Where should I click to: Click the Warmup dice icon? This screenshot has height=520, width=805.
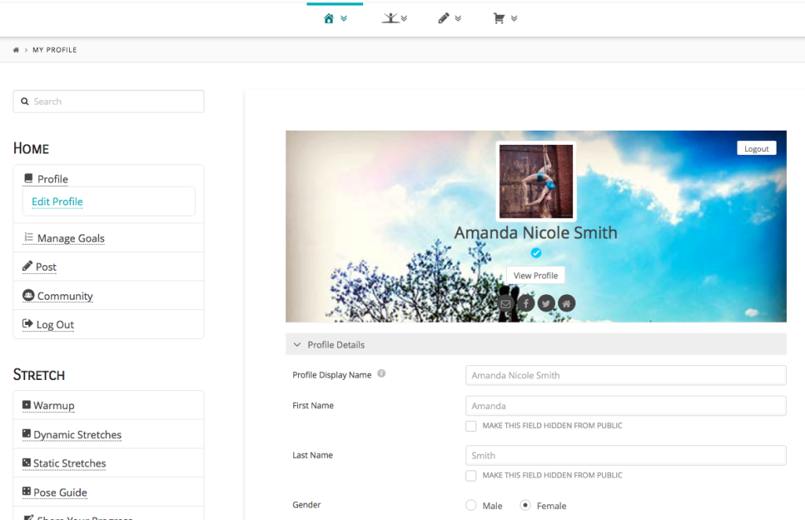click(x=27, y=404)
